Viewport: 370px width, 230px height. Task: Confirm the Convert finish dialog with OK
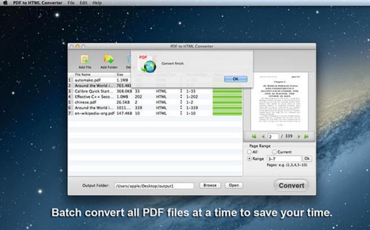pos(236,79)
